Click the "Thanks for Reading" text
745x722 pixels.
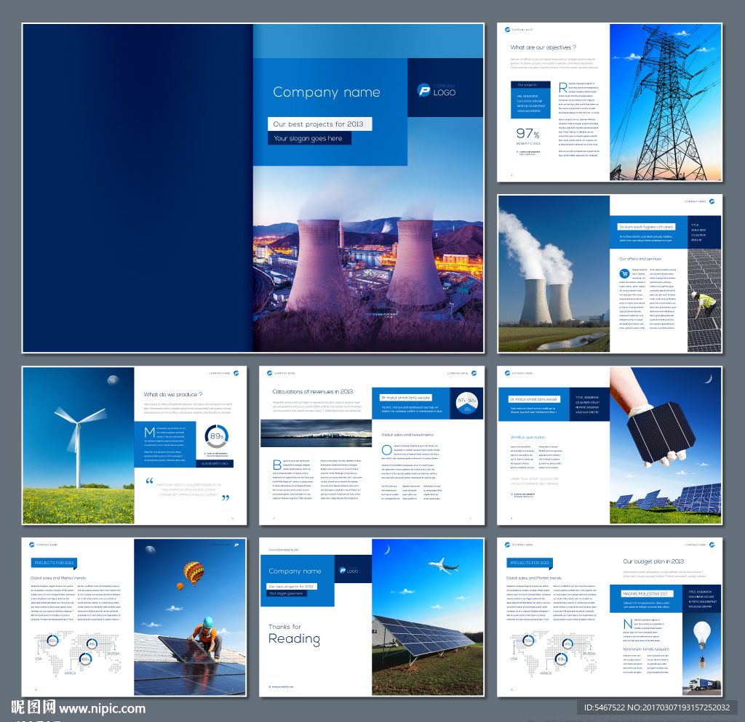click(294, 635)
